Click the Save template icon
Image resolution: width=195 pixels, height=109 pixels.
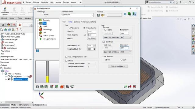[98, 15]
